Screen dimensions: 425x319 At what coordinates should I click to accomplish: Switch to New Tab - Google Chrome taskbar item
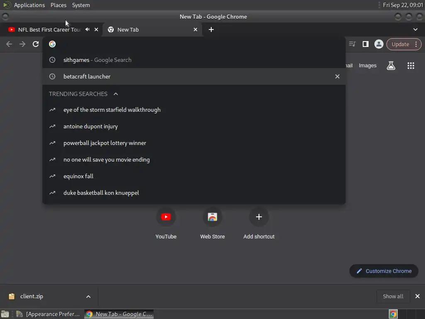[x=119, y=314]
